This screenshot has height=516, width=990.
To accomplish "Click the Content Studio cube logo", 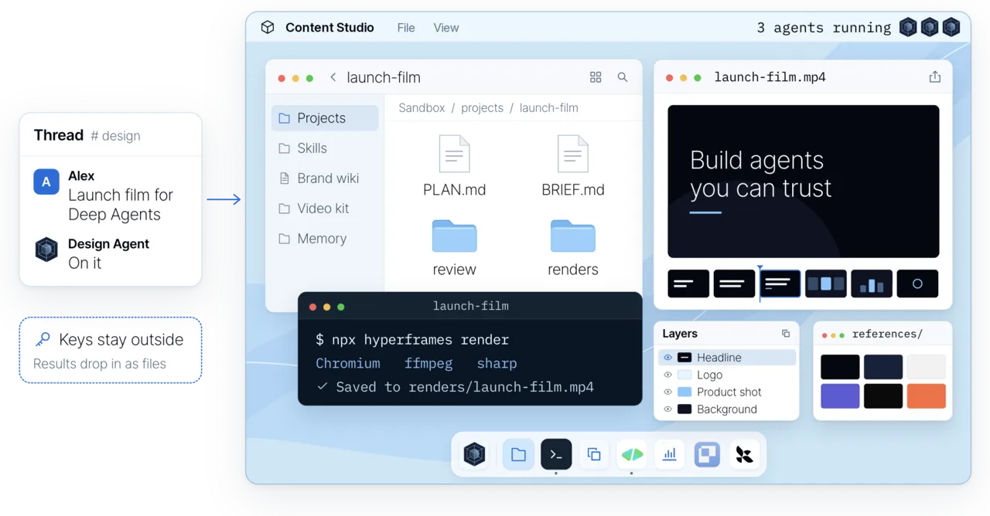I will [268, 27].
